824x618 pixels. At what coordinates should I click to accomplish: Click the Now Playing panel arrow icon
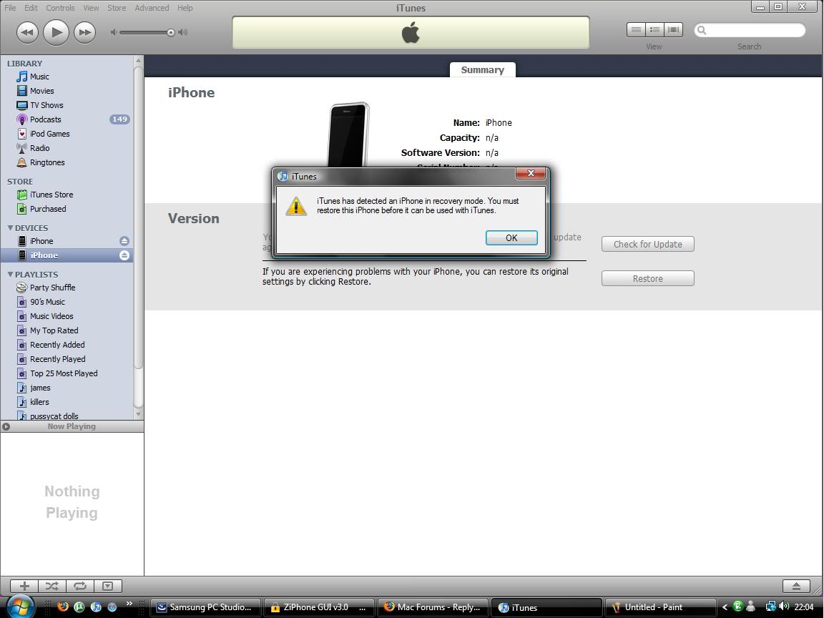click(x=6, y=427)
